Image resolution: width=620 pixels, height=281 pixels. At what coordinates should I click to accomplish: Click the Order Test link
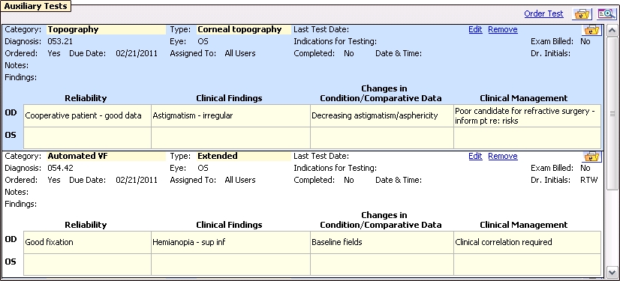[543, 13]
